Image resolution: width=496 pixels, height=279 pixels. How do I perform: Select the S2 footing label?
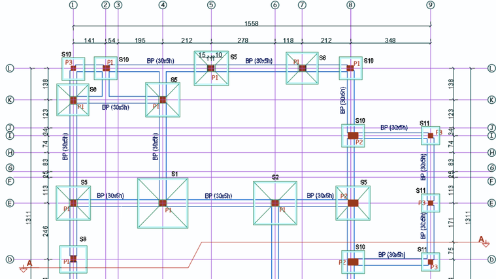275,178
